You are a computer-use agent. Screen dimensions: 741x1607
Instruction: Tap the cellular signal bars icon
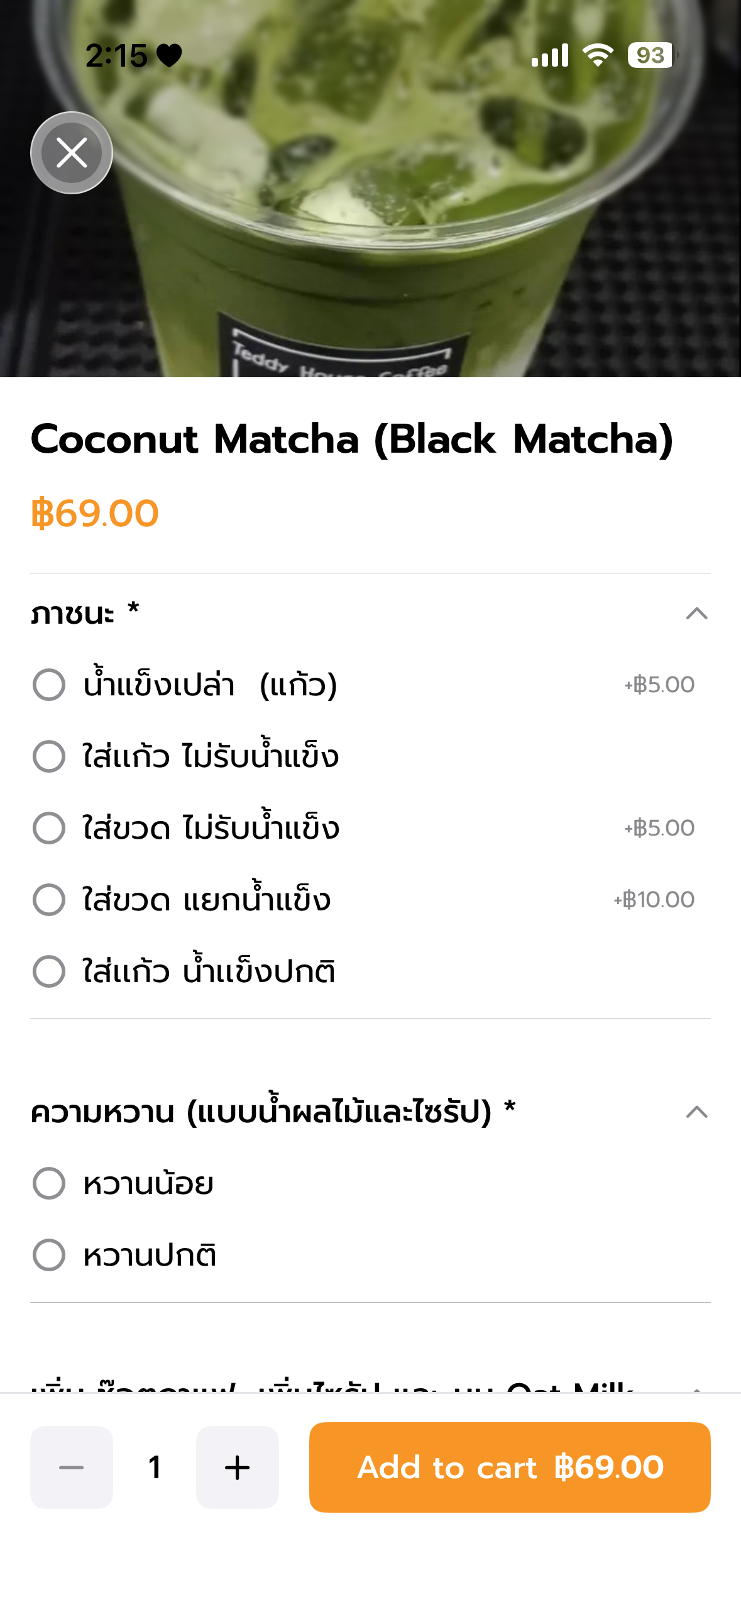tap(550, 55)
